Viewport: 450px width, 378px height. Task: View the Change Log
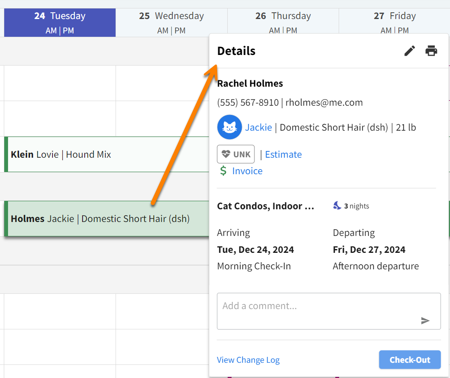click(x=248, y=360)
